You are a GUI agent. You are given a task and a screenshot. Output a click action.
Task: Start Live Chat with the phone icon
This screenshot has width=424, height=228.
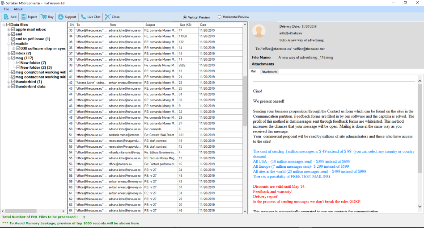pos(84,17)
